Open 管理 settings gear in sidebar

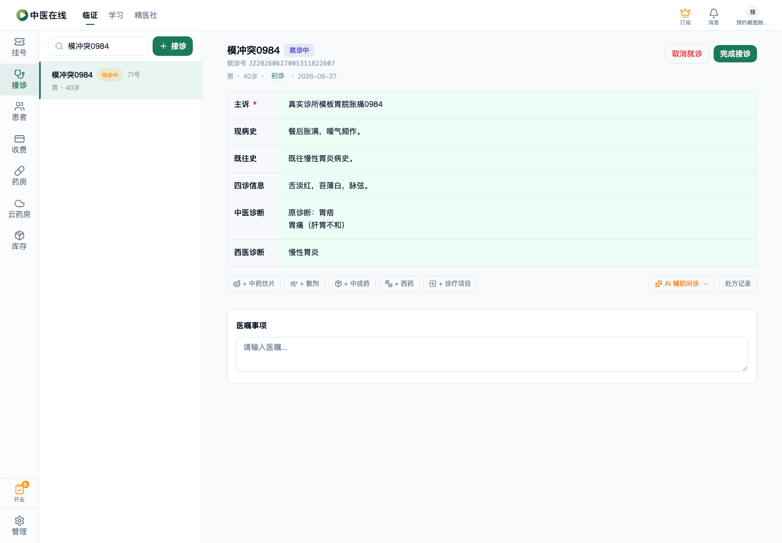(20, 526)
